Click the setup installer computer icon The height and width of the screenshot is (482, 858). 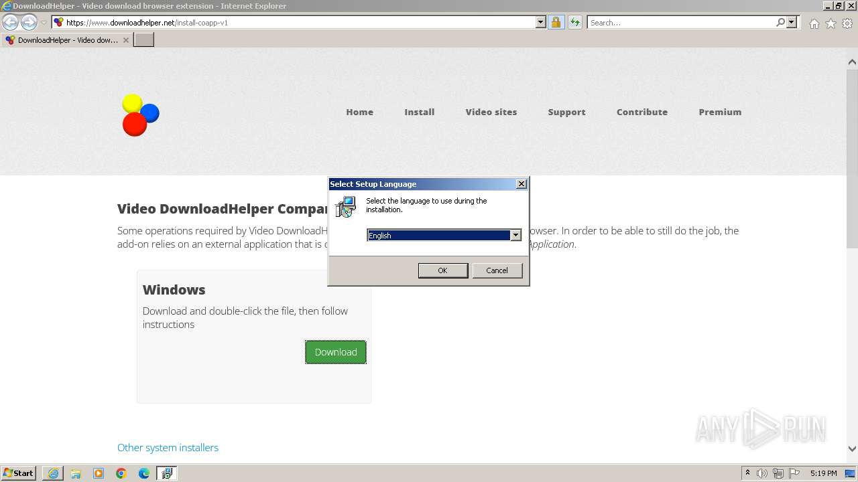346,207
